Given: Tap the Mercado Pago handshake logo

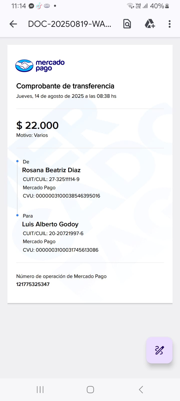Looking at the screenshot, I should pos(24,66).
